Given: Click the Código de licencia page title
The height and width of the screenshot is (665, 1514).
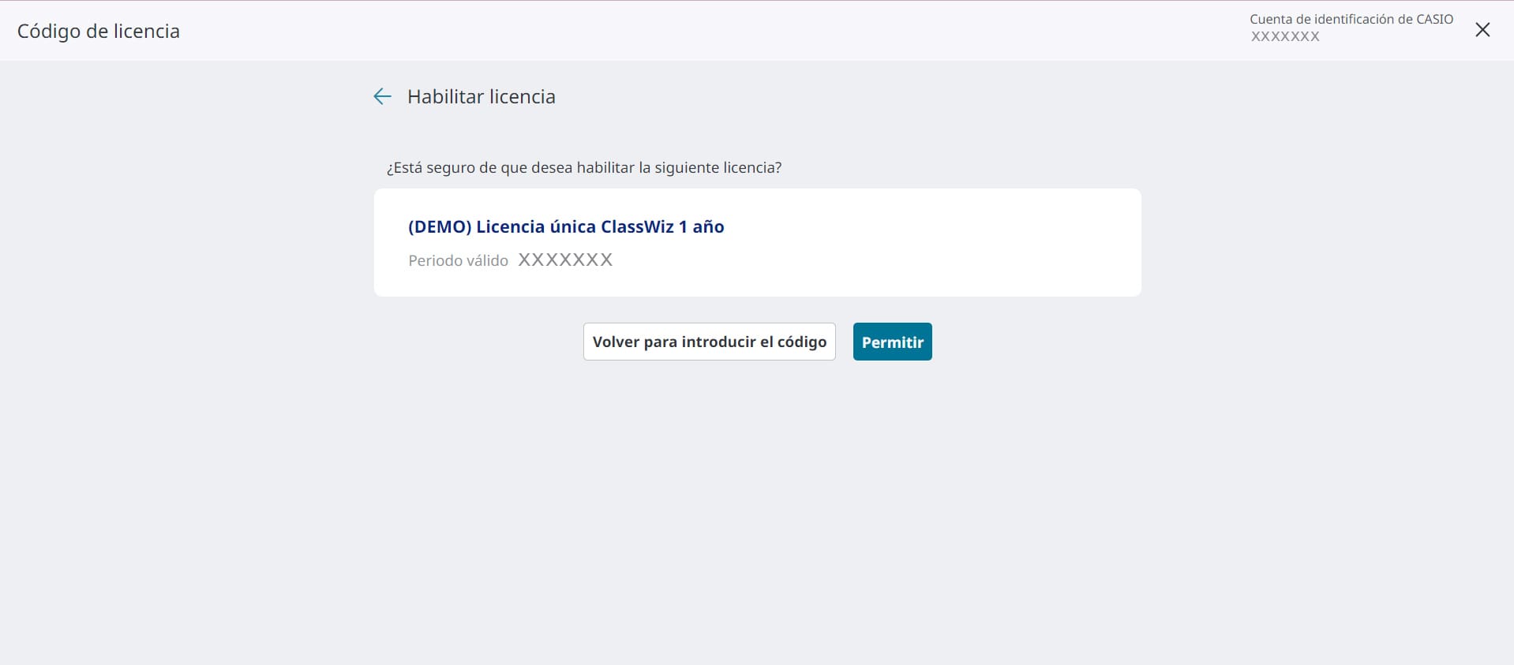Looking at the screenshot, I should click(99, 31).
